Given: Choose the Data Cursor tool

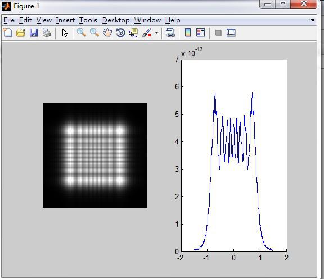Looking at the screenshot, I should click(133, 33).
